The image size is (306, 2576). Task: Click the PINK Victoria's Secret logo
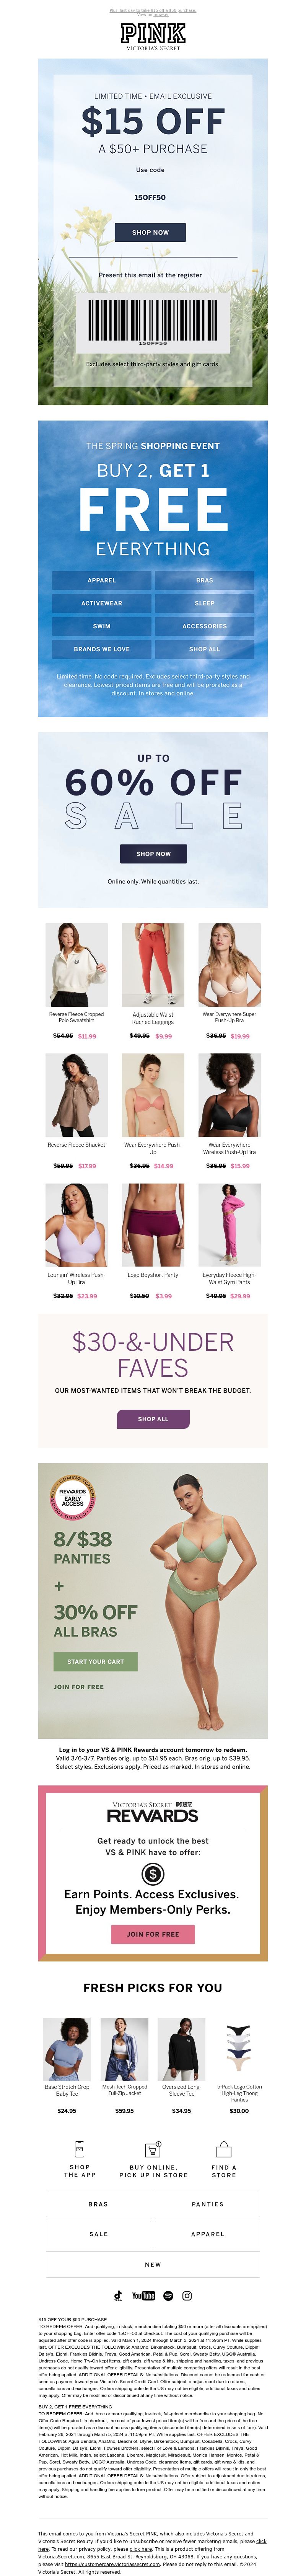tap(153, 37)
